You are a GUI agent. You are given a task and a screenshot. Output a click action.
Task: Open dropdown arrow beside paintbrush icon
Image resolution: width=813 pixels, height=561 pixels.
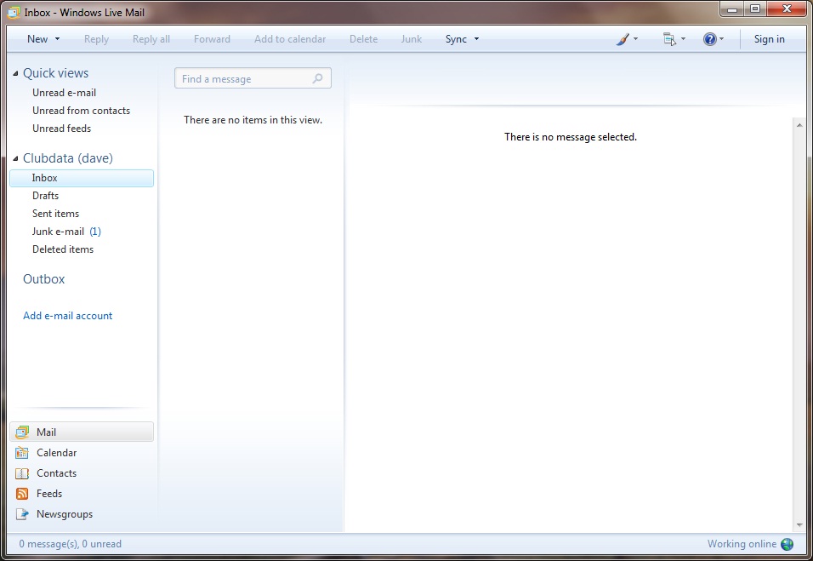(x=635, y=39)
